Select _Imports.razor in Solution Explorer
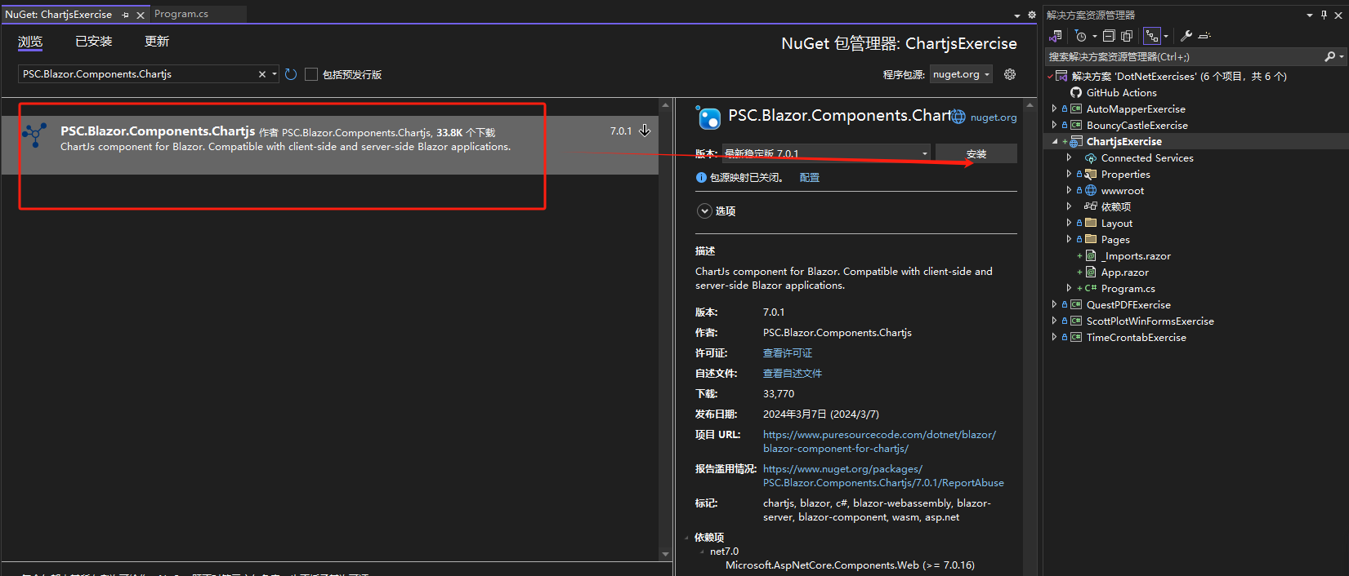1349x576 pixels. pos(1136,255)
